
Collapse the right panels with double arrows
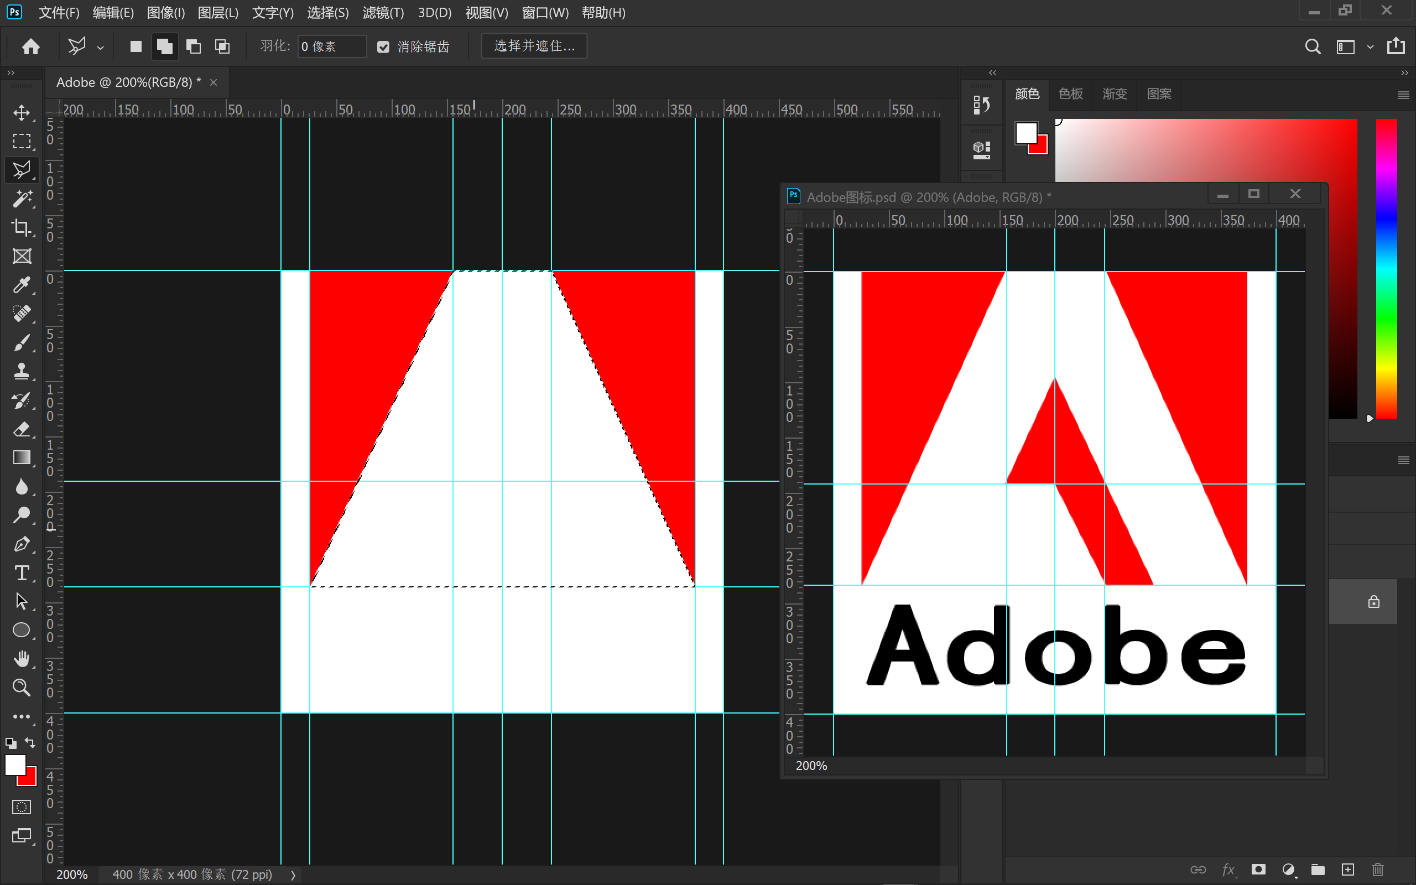coord(1404,72)
